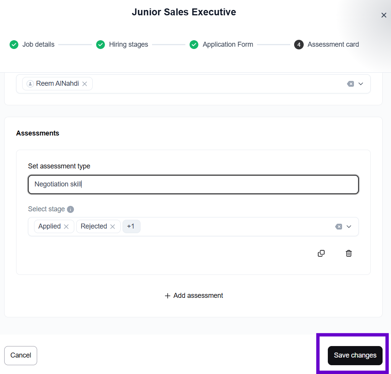Expand the Select stage dropdown
Image resolution: width=391 pixels, height=374 pixels.
click(x=349, y=227)
